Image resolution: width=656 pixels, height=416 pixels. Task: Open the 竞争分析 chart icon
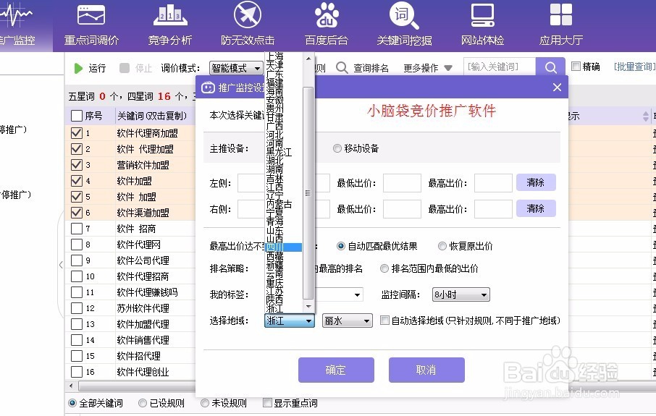pyautogui.click(x=170, y=15)
